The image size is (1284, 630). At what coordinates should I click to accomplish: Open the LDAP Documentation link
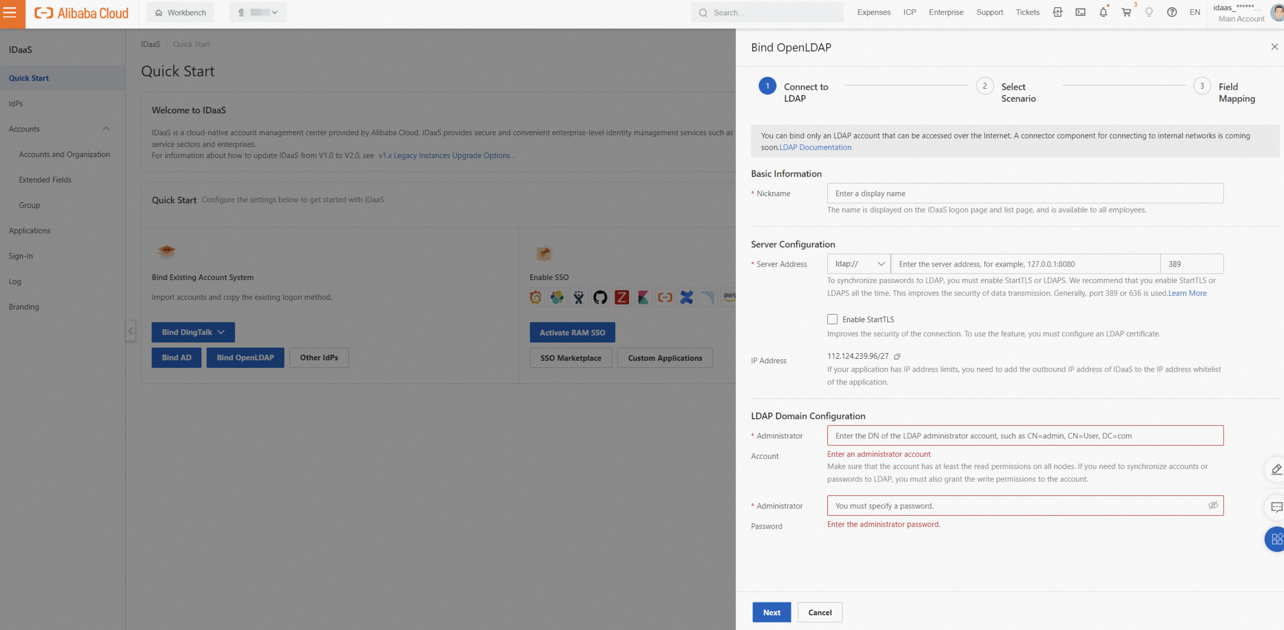815,147
